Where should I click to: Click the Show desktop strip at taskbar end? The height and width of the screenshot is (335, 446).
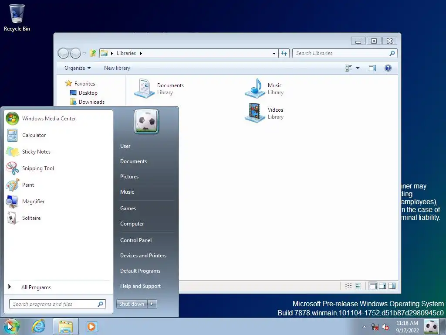(x=443, y=326)
